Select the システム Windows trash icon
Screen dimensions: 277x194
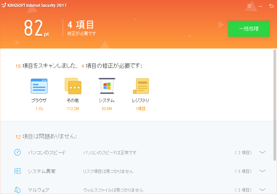pos(107,86)
